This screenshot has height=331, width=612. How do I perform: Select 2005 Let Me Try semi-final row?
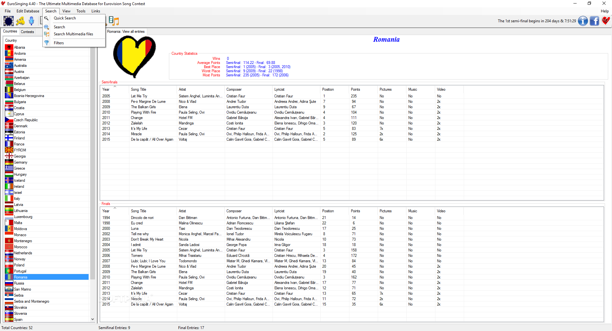click(352, 96)
